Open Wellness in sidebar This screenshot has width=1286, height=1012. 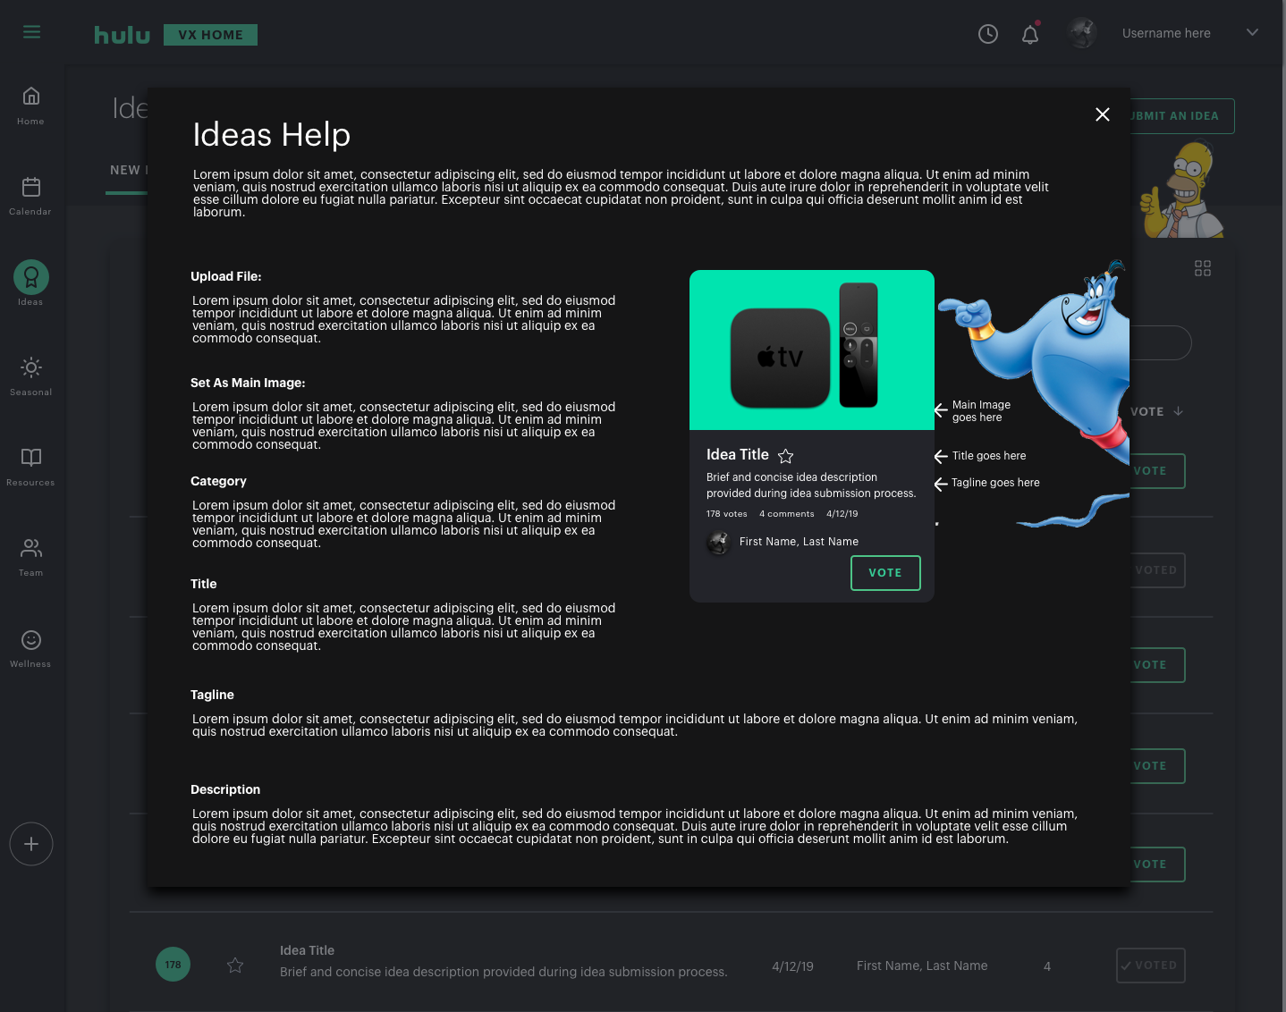(x=31, y=648)
